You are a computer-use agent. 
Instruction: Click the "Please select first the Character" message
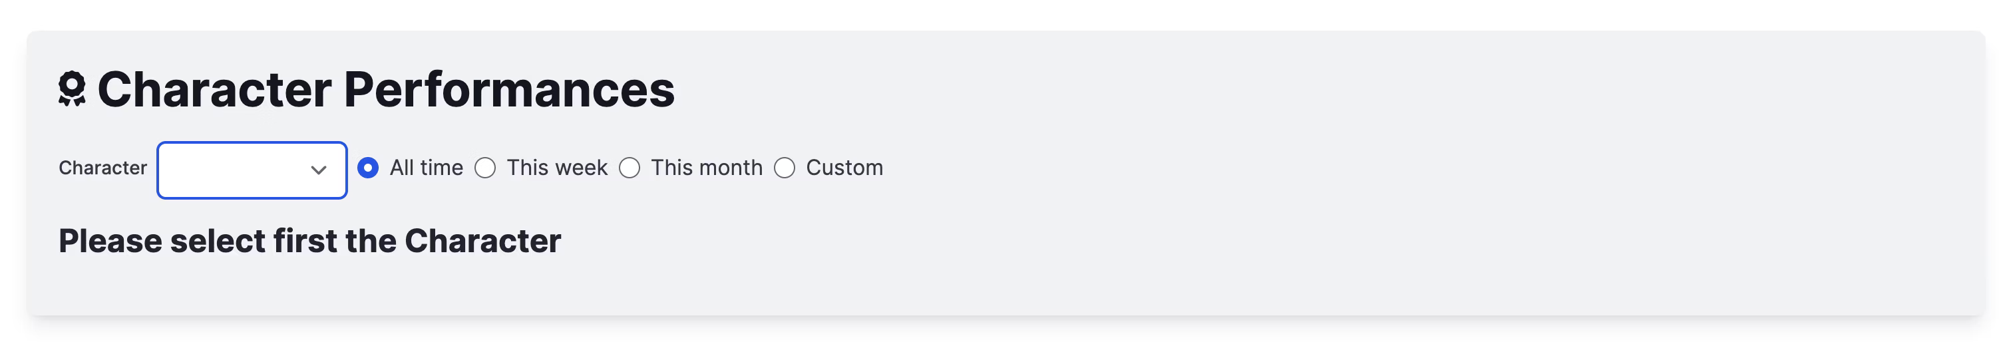tap(309, 241)
